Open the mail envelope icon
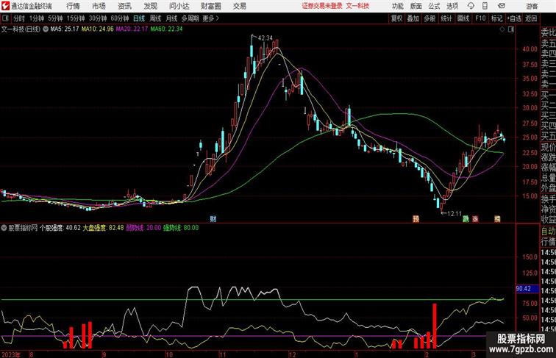The image size is (556, 358). coord(502,6)
